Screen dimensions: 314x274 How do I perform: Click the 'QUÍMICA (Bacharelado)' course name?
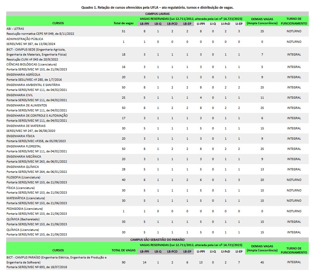click(x=23, y=219)
